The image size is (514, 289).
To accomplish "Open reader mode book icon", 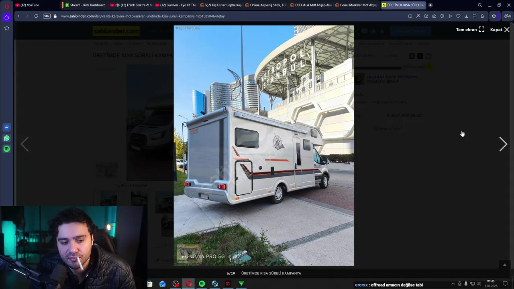I will (x=410, y=16).
